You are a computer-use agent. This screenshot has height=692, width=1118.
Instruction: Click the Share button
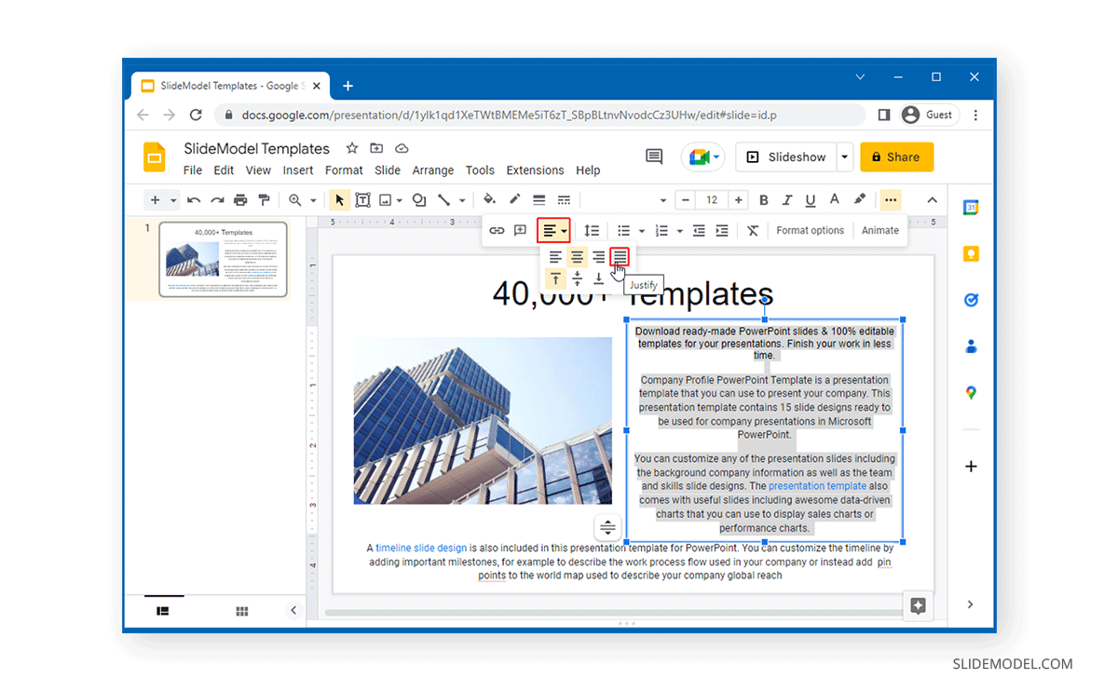(x=896, y=156)
